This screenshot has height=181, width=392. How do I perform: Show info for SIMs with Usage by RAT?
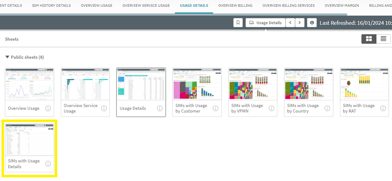383,108
